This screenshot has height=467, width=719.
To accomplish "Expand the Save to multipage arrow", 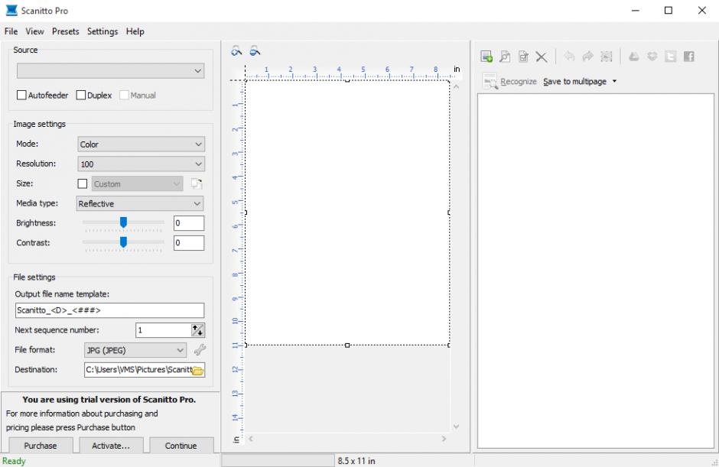I will [614, 81].
